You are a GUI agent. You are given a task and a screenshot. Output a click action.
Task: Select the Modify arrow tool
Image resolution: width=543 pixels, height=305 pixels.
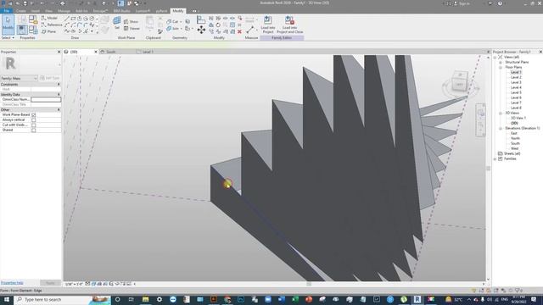pyautogui.click(x=8, y=25)
